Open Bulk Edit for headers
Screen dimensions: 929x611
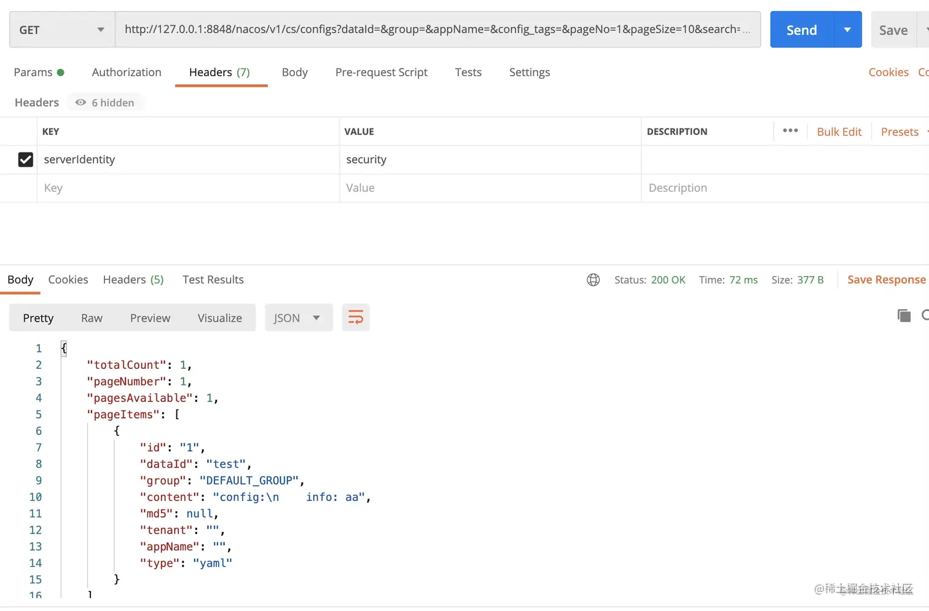(x=839, y=132)
